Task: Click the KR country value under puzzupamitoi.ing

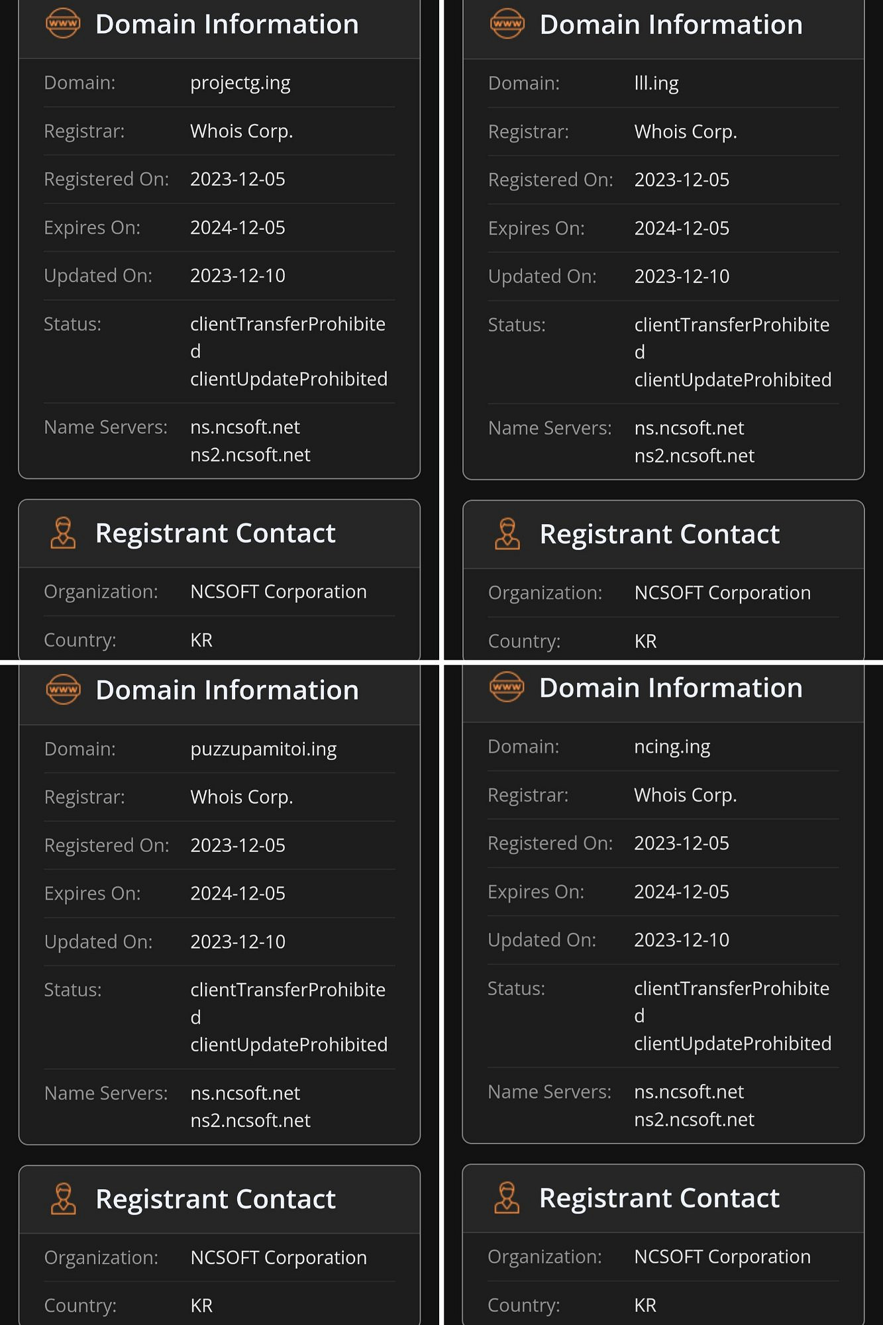Action: (x=201, y=1306)
